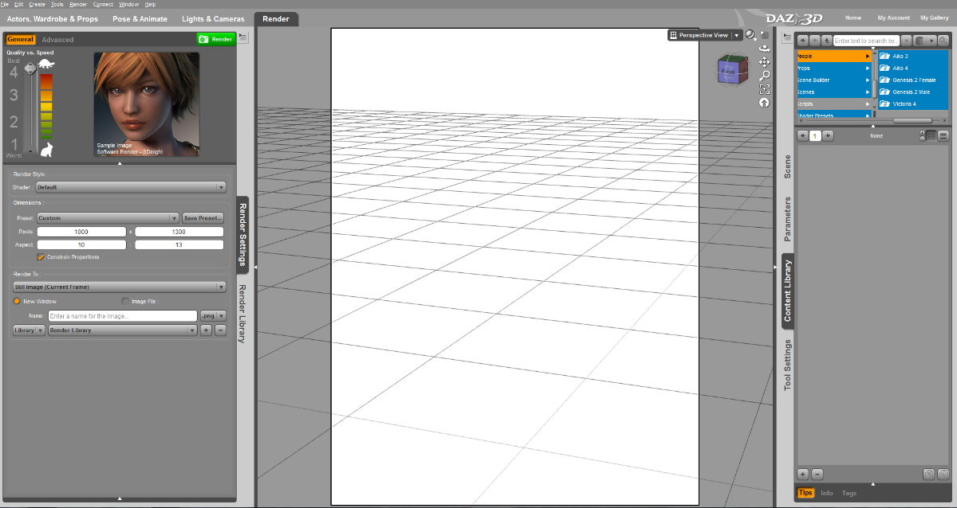957x508 pixels.
Task: Switch to the Advanced render tab
Action: 57,40
